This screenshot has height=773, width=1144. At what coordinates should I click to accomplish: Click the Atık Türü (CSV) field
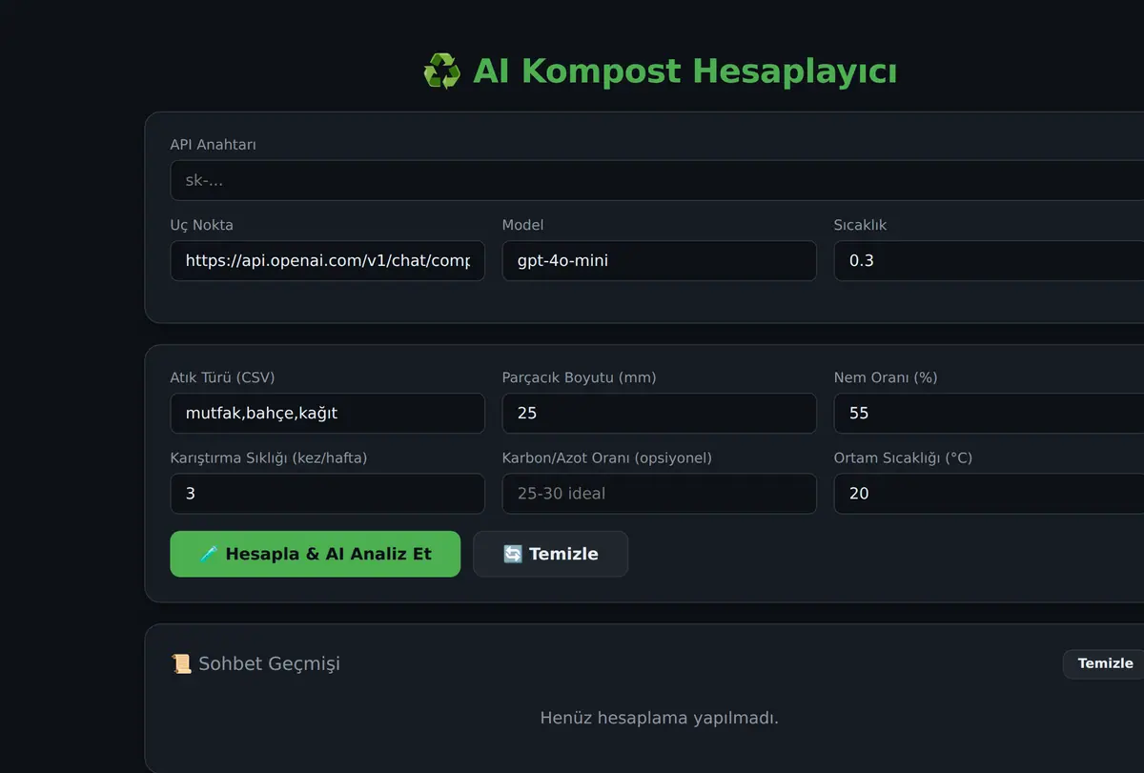point(327,413)
